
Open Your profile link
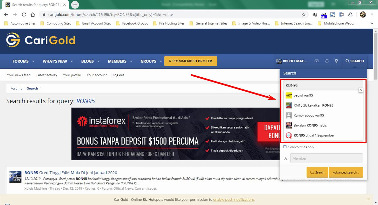72,75
